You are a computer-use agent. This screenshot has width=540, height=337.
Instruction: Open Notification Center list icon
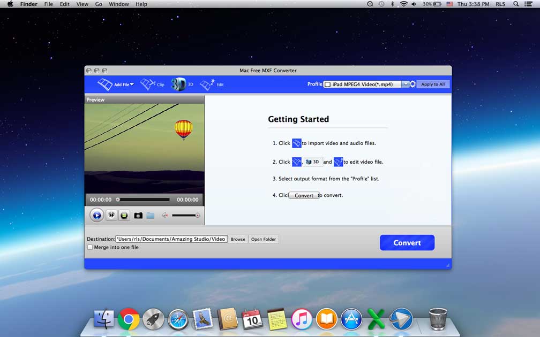click(528, 4)
